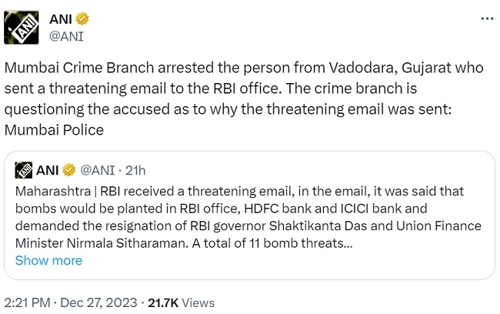The image size is (500, 314).
Task: Open the three-dot more options menu
Action: (x=487, y=18)
